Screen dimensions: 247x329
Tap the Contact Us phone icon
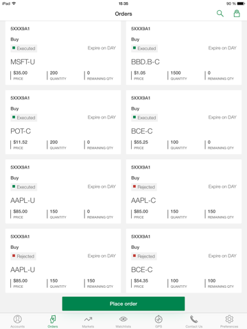[x=193, y=319]
